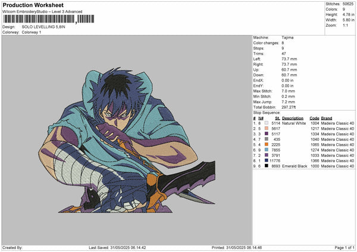Click the dark purple swatch beside 5117
357x252 pixels.
(267, 134)
